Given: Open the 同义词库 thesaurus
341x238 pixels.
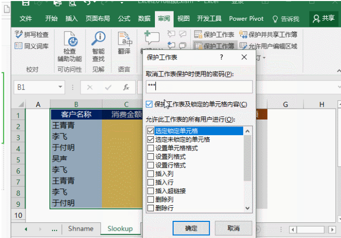Looking at the screenshot, I should (32, 46).
